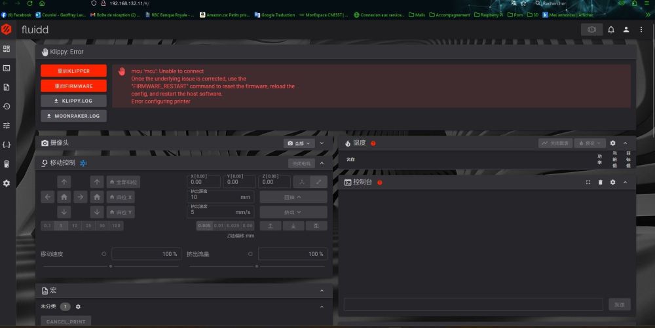Screen dimensions: 655x328
Task: Move Z axis up arrow
Action: (x=97, y=182)
